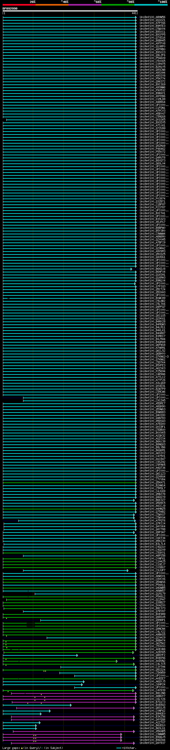Select hit label UniRef100_Q20AI9
This screenshot has width=170, height=750.
(152, 638)
